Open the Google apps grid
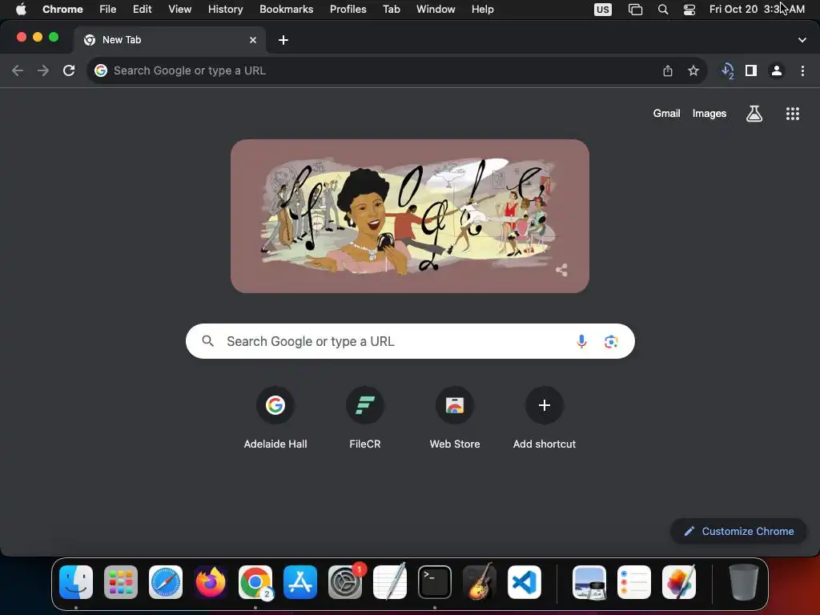Screen dimensions: 820x615 [x=793, y=114]
